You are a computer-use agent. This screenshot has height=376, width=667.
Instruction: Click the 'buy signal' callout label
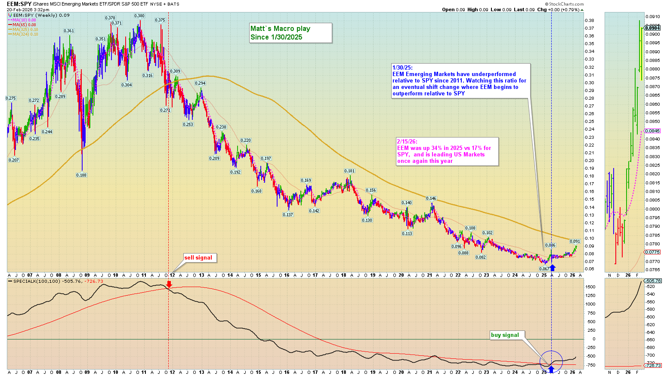point(505,335)
